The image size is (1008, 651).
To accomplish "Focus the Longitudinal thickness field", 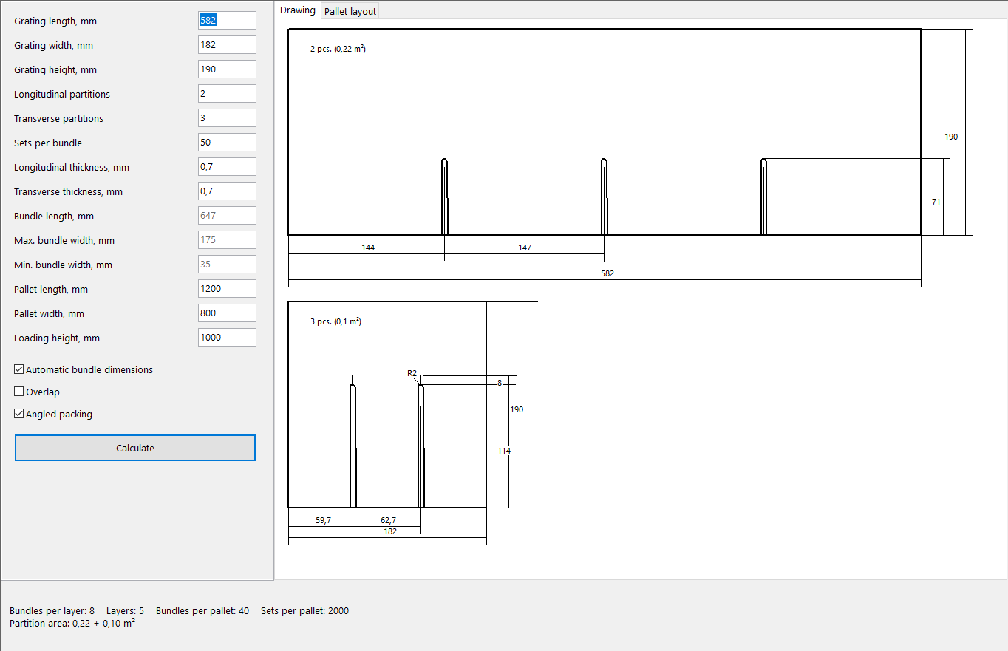I will click(x=227, y=167).
